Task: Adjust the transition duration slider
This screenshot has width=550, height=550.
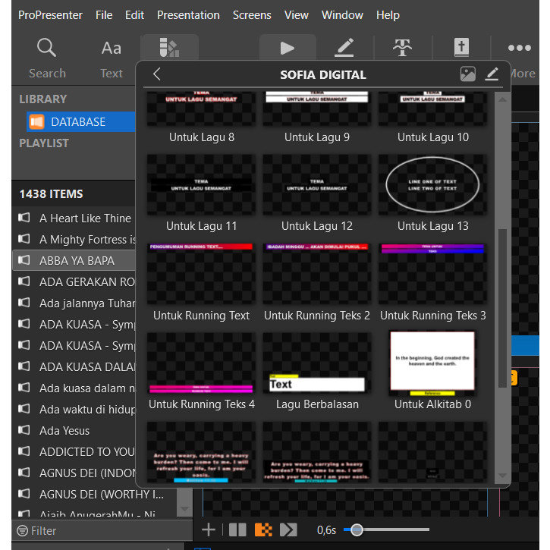Action: (x=357, y=530)
